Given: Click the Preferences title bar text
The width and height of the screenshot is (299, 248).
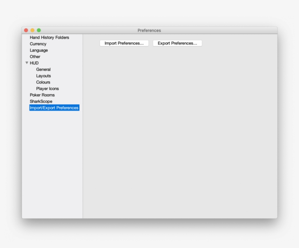Looking at the screenshot, I should point(149,30).
